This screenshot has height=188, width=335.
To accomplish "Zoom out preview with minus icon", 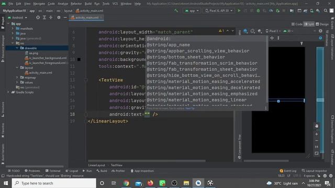I will pyautogui.click(x=316, y=140).
